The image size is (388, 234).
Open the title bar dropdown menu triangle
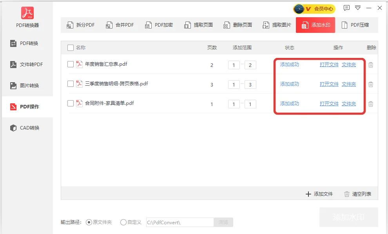[x=358, y=8]
